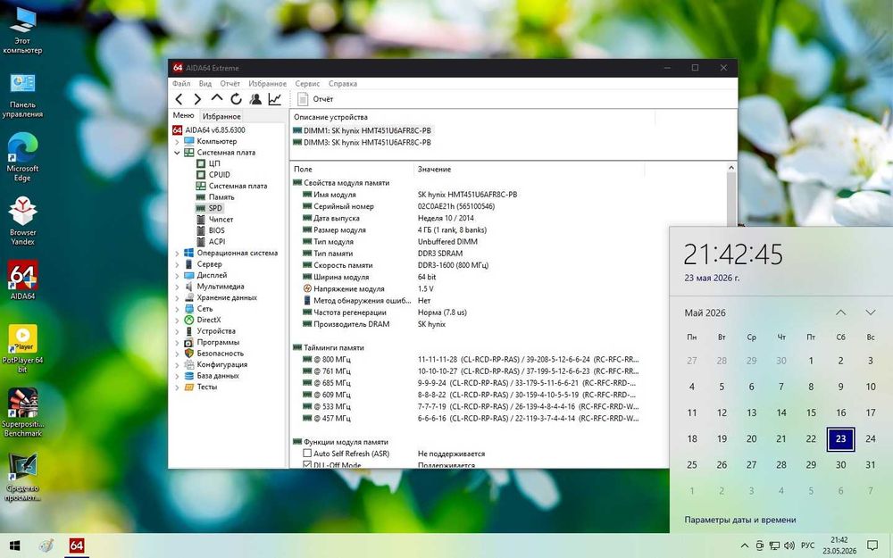Expand the Дисплей tree node
893x558 pixels.
(177, 275)
